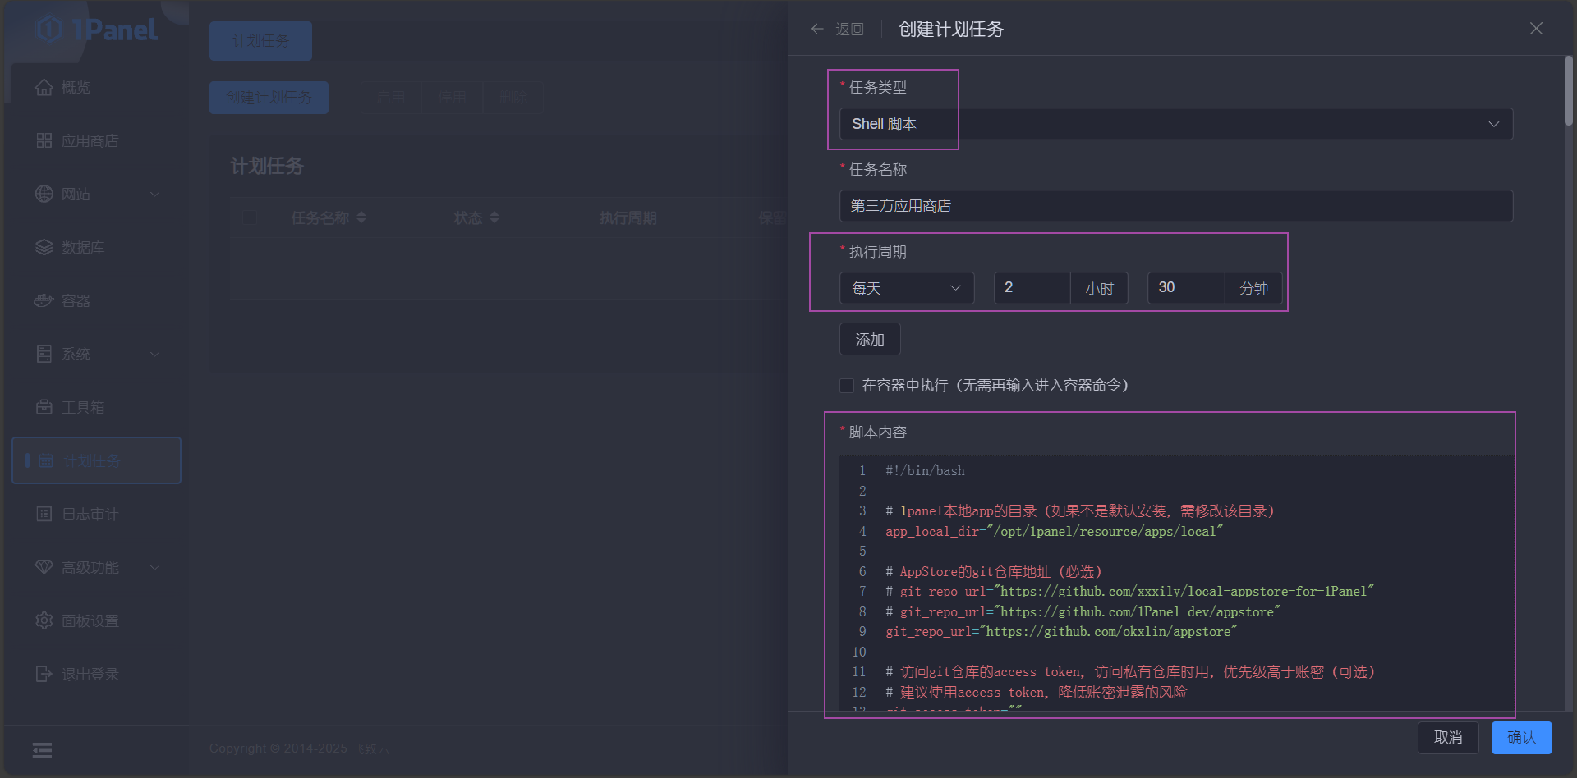Click the hour input showing 2
Image resolution: width=1577 pixels, height=778 pixels.
pyautogui.click(x=1032, y=288)
